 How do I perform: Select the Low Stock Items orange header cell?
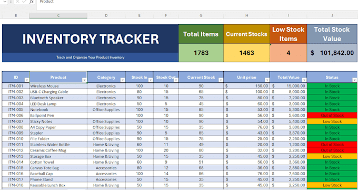tap(289, 34)
